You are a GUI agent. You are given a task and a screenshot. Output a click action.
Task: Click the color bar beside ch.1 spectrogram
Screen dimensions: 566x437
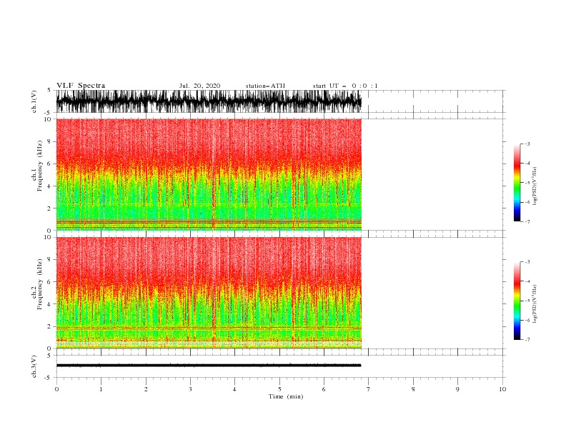(x=517, y=183)
